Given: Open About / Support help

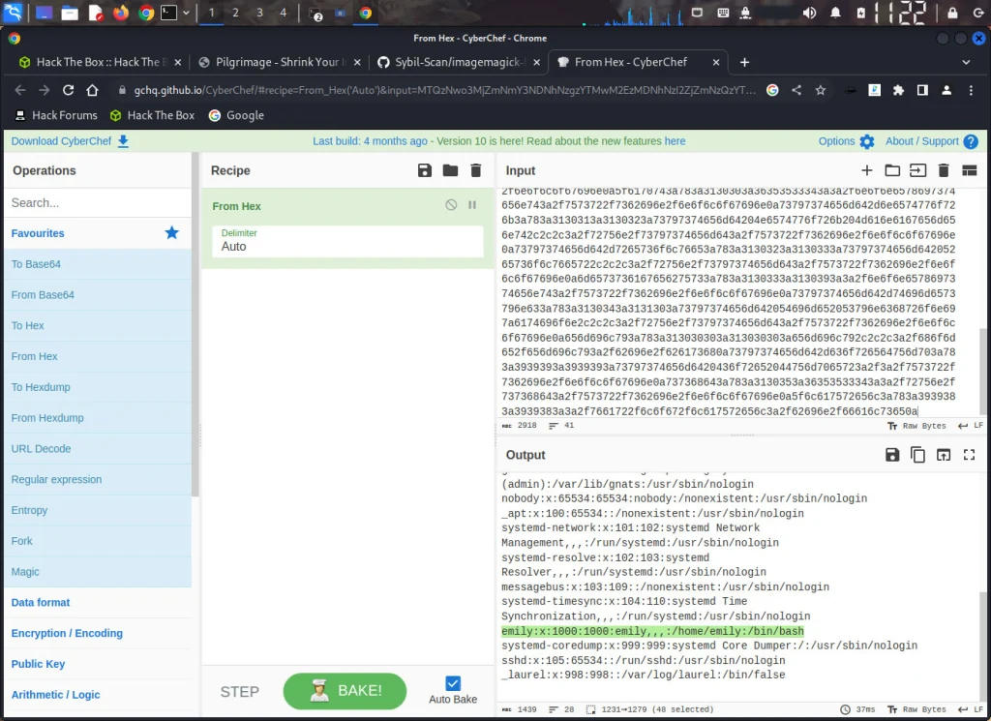Looking at the screenshot, I should click(932, 141).
